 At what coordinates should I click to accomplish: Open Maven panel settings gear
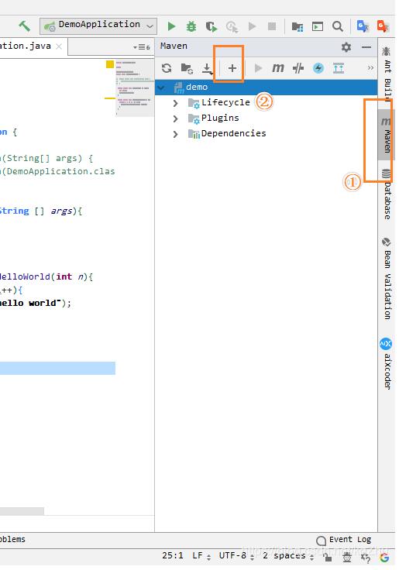point(346,47)
